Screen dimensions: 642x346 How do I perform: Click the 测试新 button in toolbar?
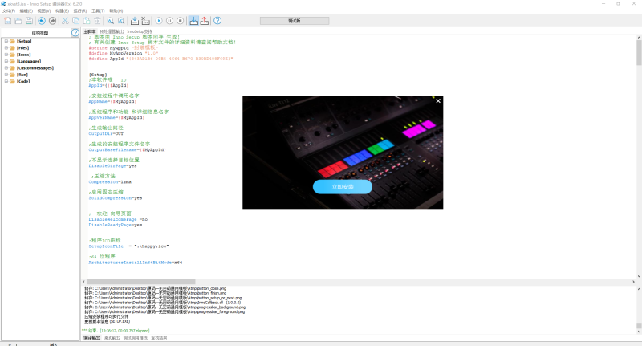(295, 21)
